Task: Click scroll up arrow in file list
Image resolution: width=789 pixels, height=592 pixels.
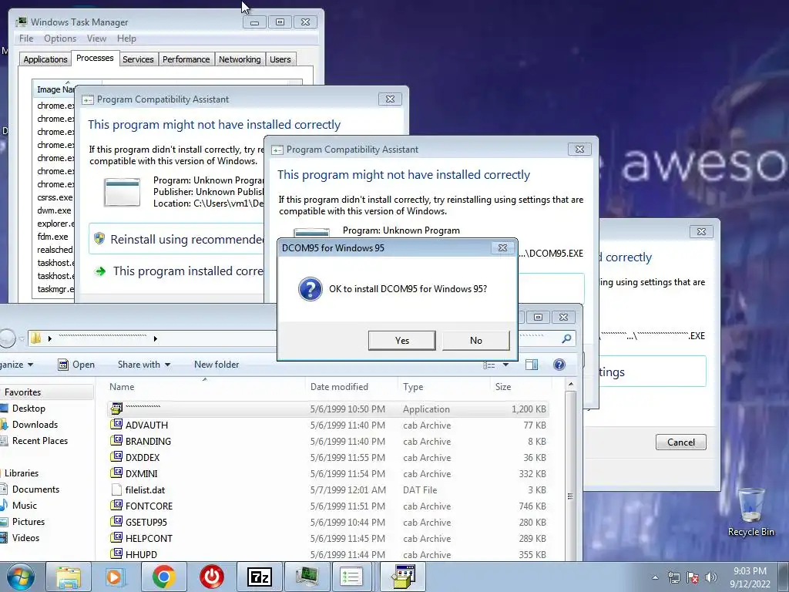Action: [570, 385]
